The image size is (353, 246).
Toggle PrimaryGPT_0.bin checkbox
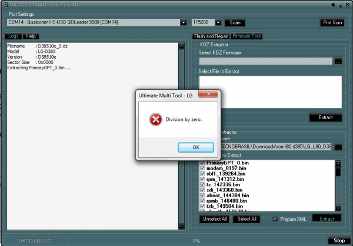[202, 163]
